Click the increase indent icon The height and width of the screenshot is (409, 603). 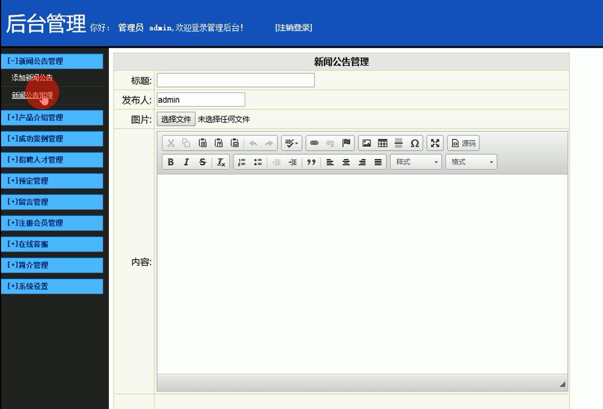coord(293,162)
